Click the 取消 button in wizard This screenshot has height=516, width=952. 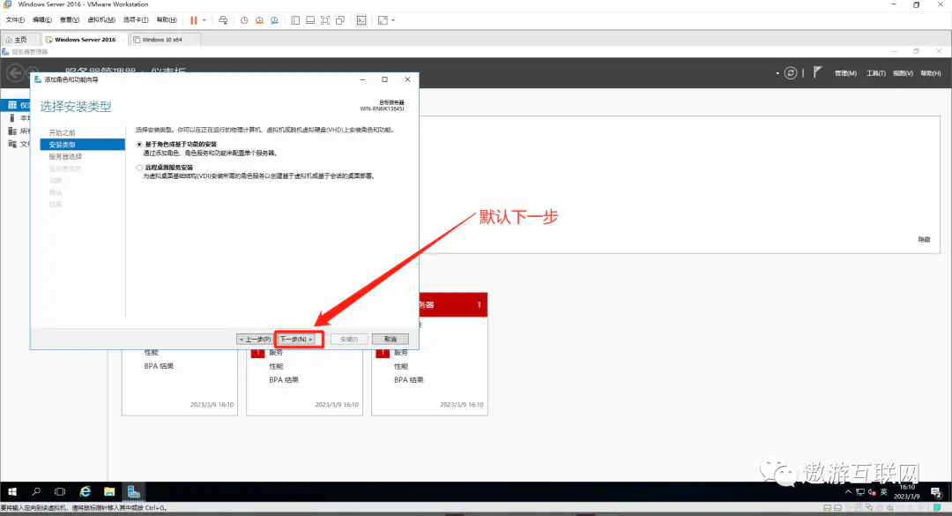click(x=390, y=339)
